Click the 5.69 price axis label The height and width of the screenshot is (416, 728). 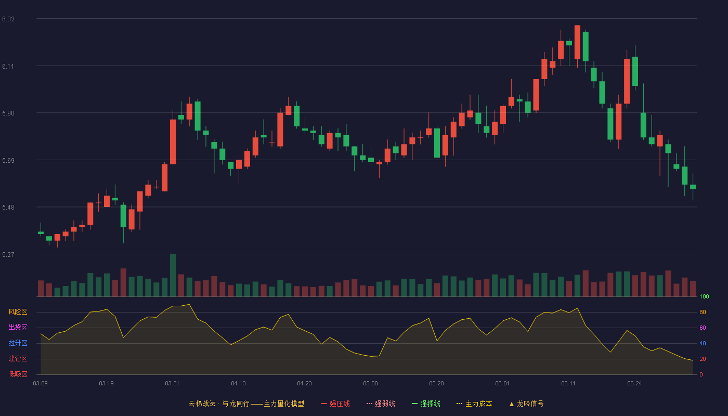pyautogui.click(x=8, y=161)
